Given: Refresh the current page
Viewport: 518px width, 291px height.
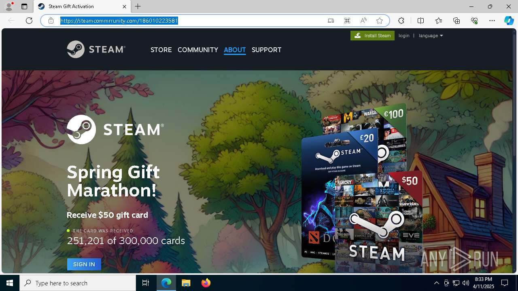Looking at the screenshot, I should click(29, 21).
